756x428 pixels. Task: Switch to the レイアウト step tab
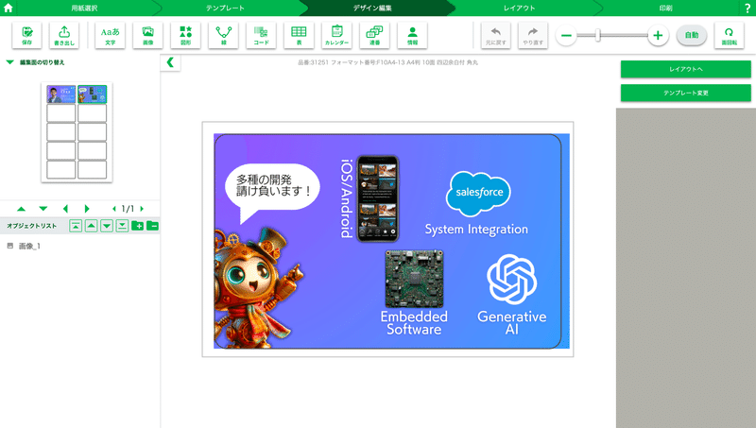[519, 9]
